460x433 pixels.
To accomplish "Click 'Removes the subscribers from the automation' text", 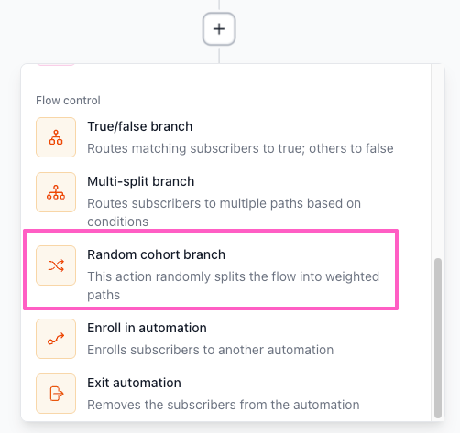I will point(224,405).
